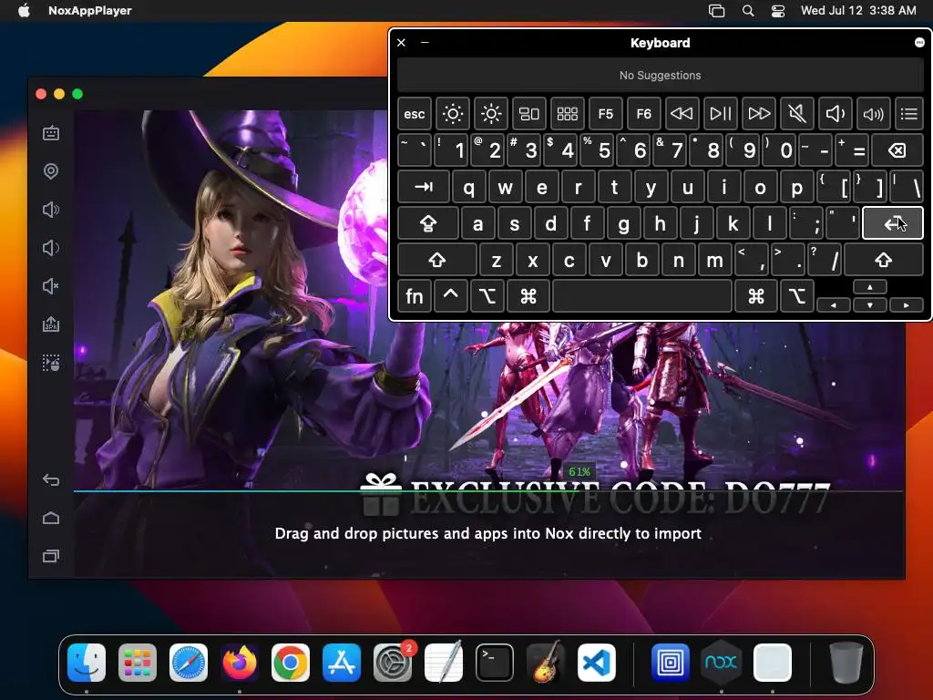Image resolution: width=933 pixels, height=700 pixels.
Task: Click the down arrow key
Action: 870,304
